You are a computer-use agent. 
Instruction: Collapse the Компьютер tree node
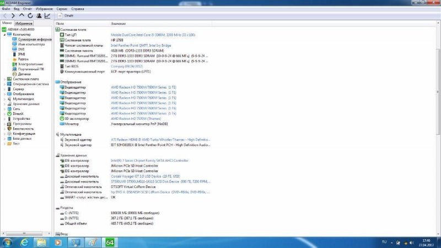[4, 35]
